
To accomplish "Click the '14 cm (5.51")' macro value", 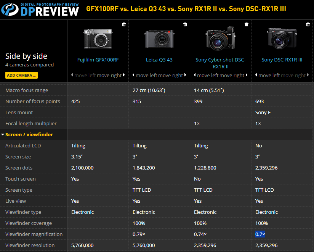I will click(x=209, y=90).
